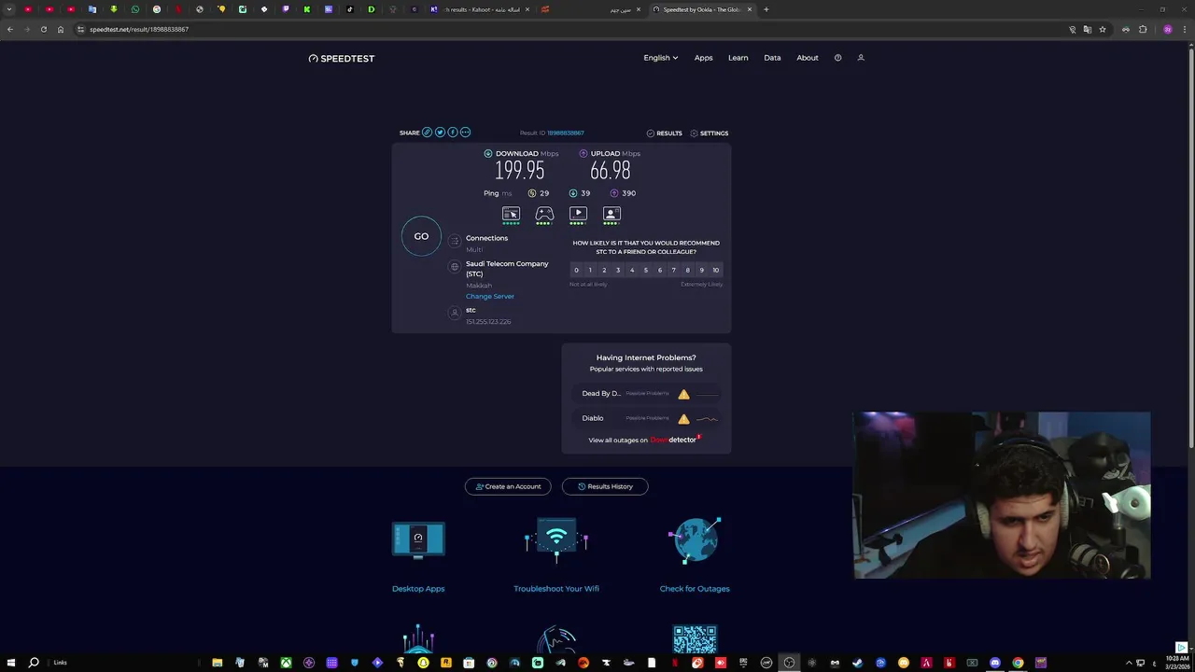The height and width of the screenshot is (672, 1195).
Task: Switch to the Kahoot results tab
Action: [481, 9]
